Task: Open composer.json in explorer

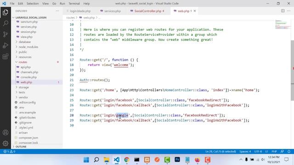Action: pos(28,137)
